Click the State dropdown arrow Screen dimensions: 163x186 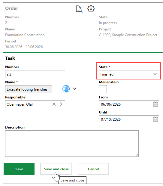click(155, 74)
